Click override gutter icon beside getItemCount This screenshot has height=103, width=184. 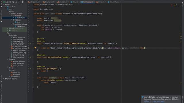pyautogui.click(x=30, y=69)
